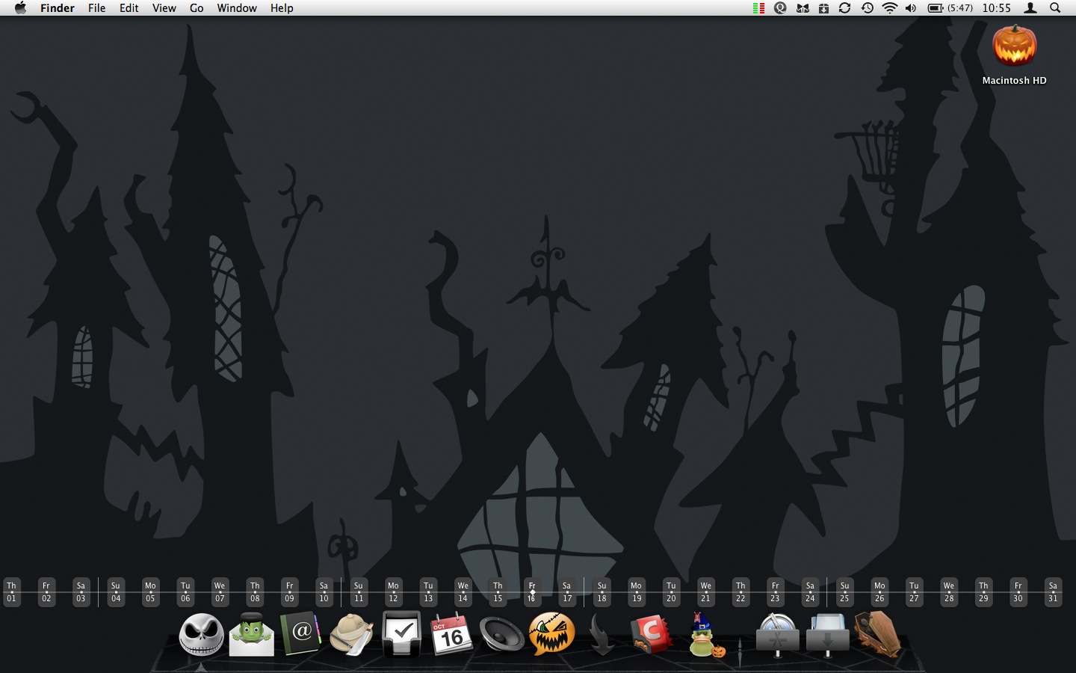Launch the pumpkin speech bubble chat app
1076x673 pixels.
(552, 633)
